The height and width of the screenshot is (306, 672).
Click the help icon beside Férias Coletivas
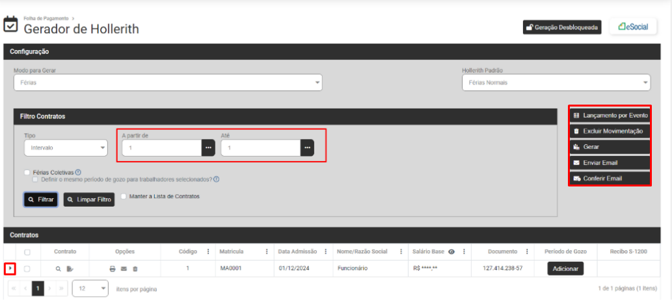click(78, 172)
